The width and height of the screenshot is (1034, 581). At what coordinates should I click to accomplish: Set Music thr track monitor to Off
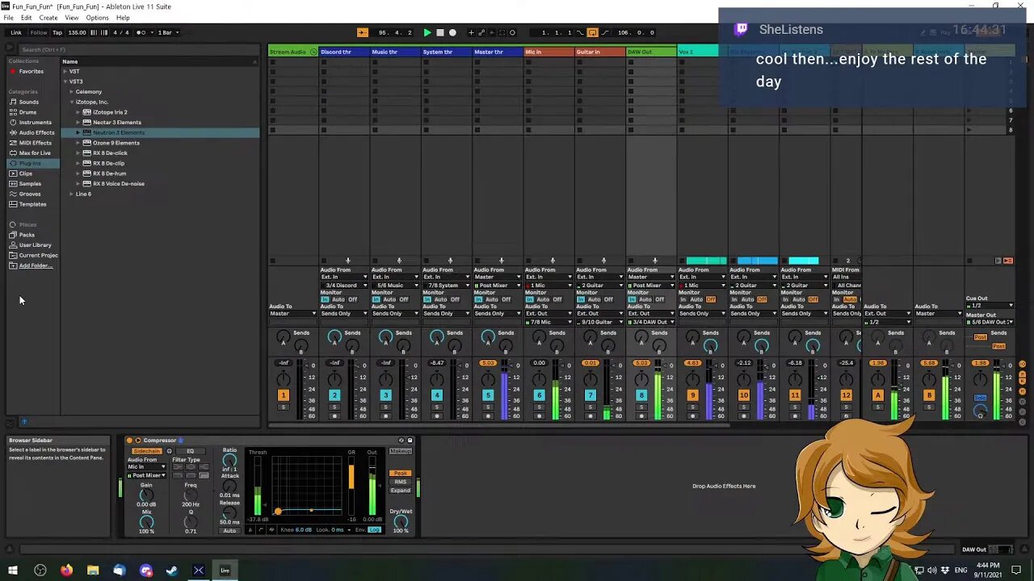[x=404, y=299]
